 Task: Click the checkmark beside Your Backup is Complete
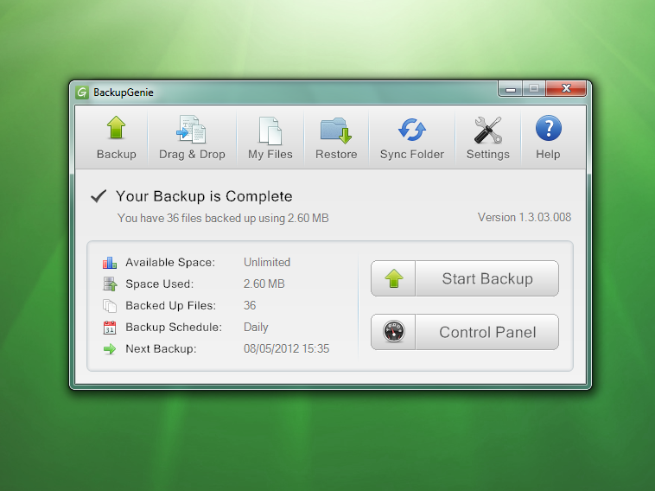click(99, 196)
